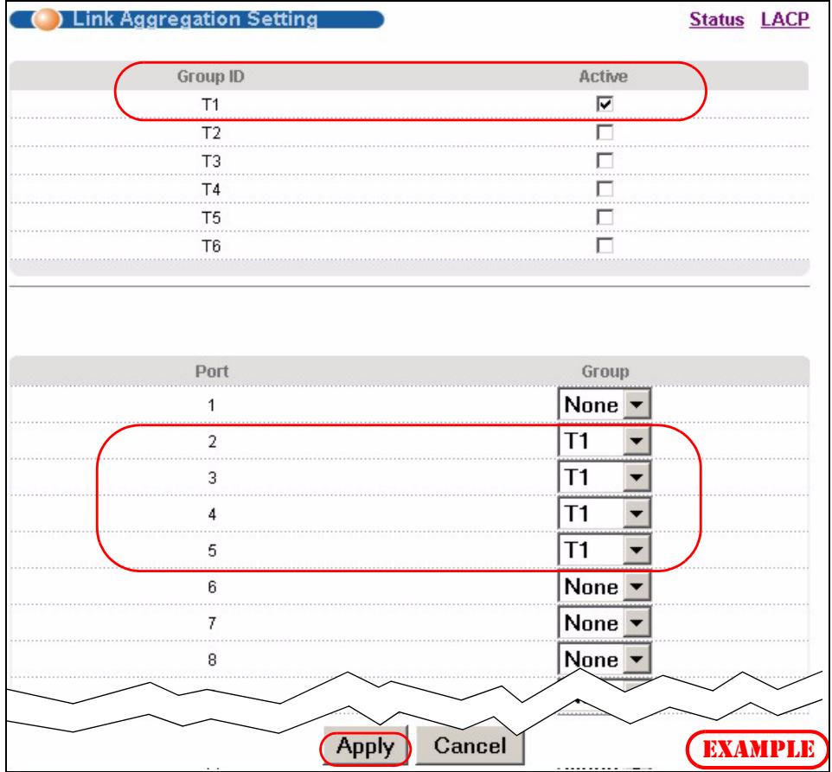This screenshot has height=772, width=832.
Task: Enable the Active checkbox for T2
Action: coord(605,132)
